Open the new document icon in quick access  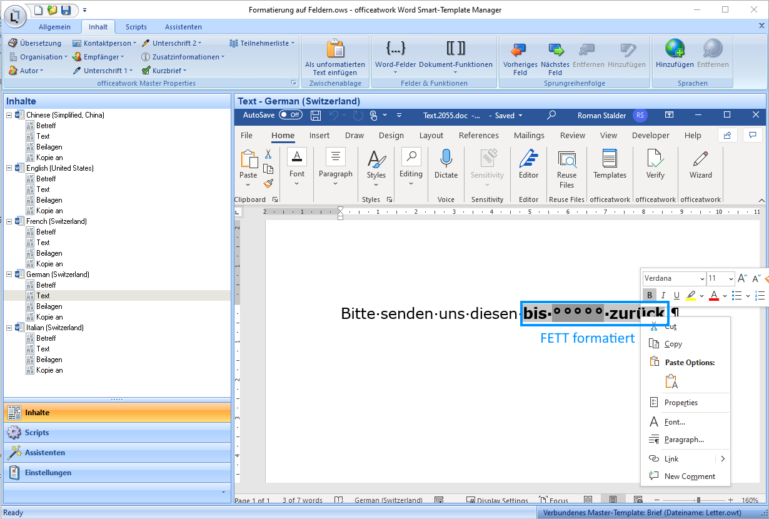click(38, 10)
